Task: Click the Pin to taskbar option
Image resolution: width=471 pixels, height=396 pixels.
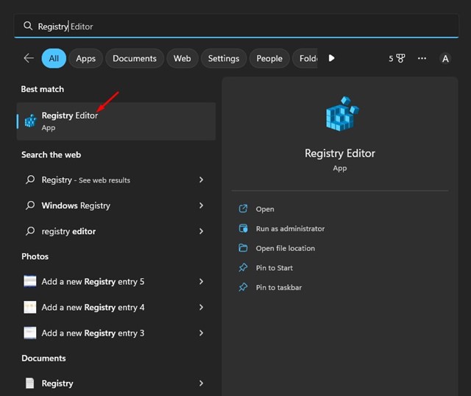Action: tap(278, 288)
